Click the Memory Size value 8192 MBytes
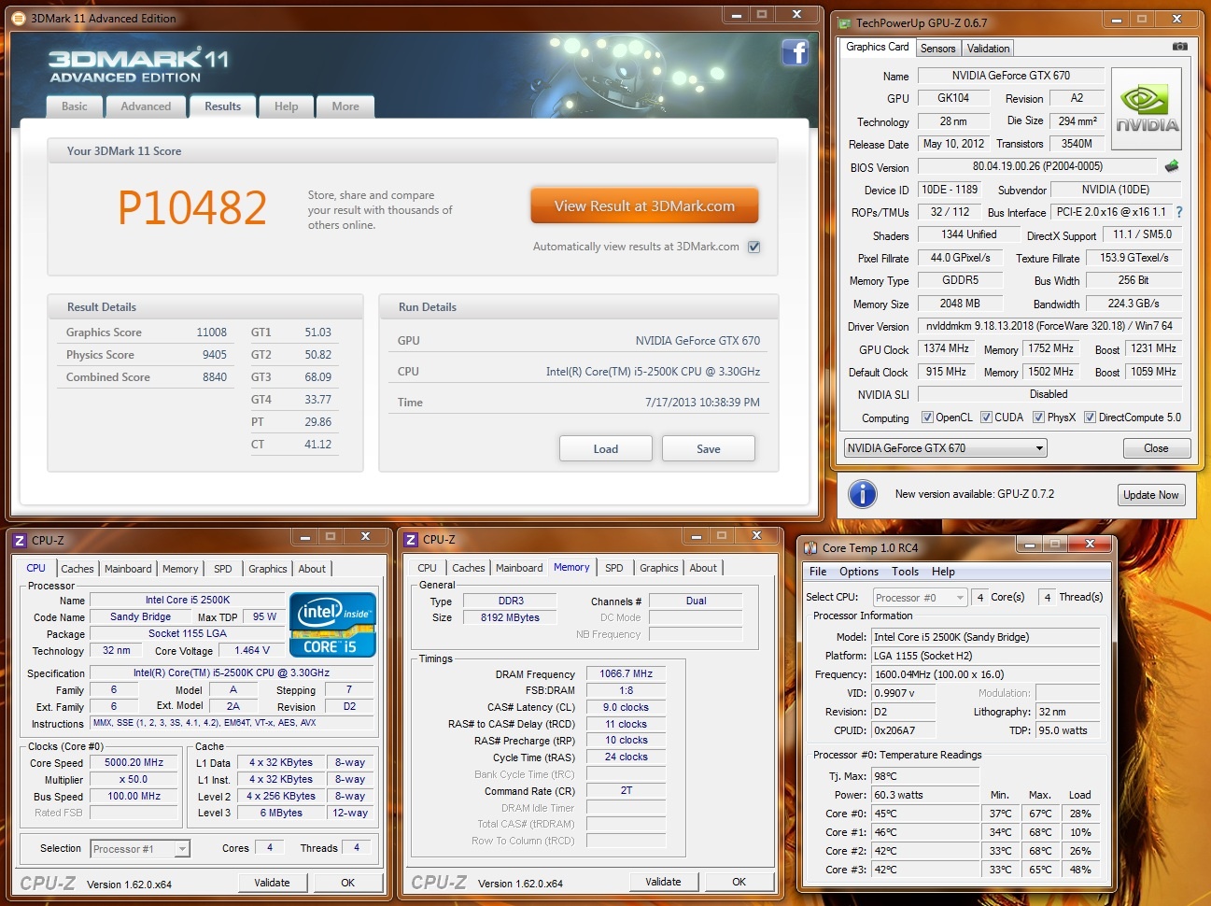The height and width of the screenshot is (906, 1211). 510,617
